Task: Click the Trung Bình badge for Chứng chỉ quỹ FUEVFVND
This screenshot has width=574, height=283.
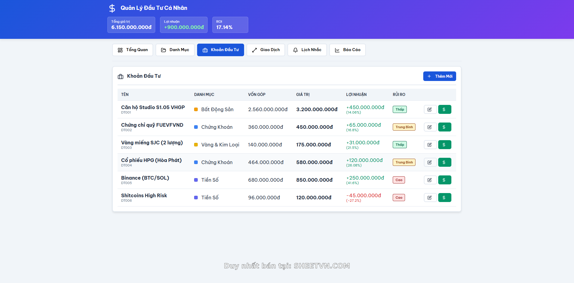Action: tap(404, 127)
